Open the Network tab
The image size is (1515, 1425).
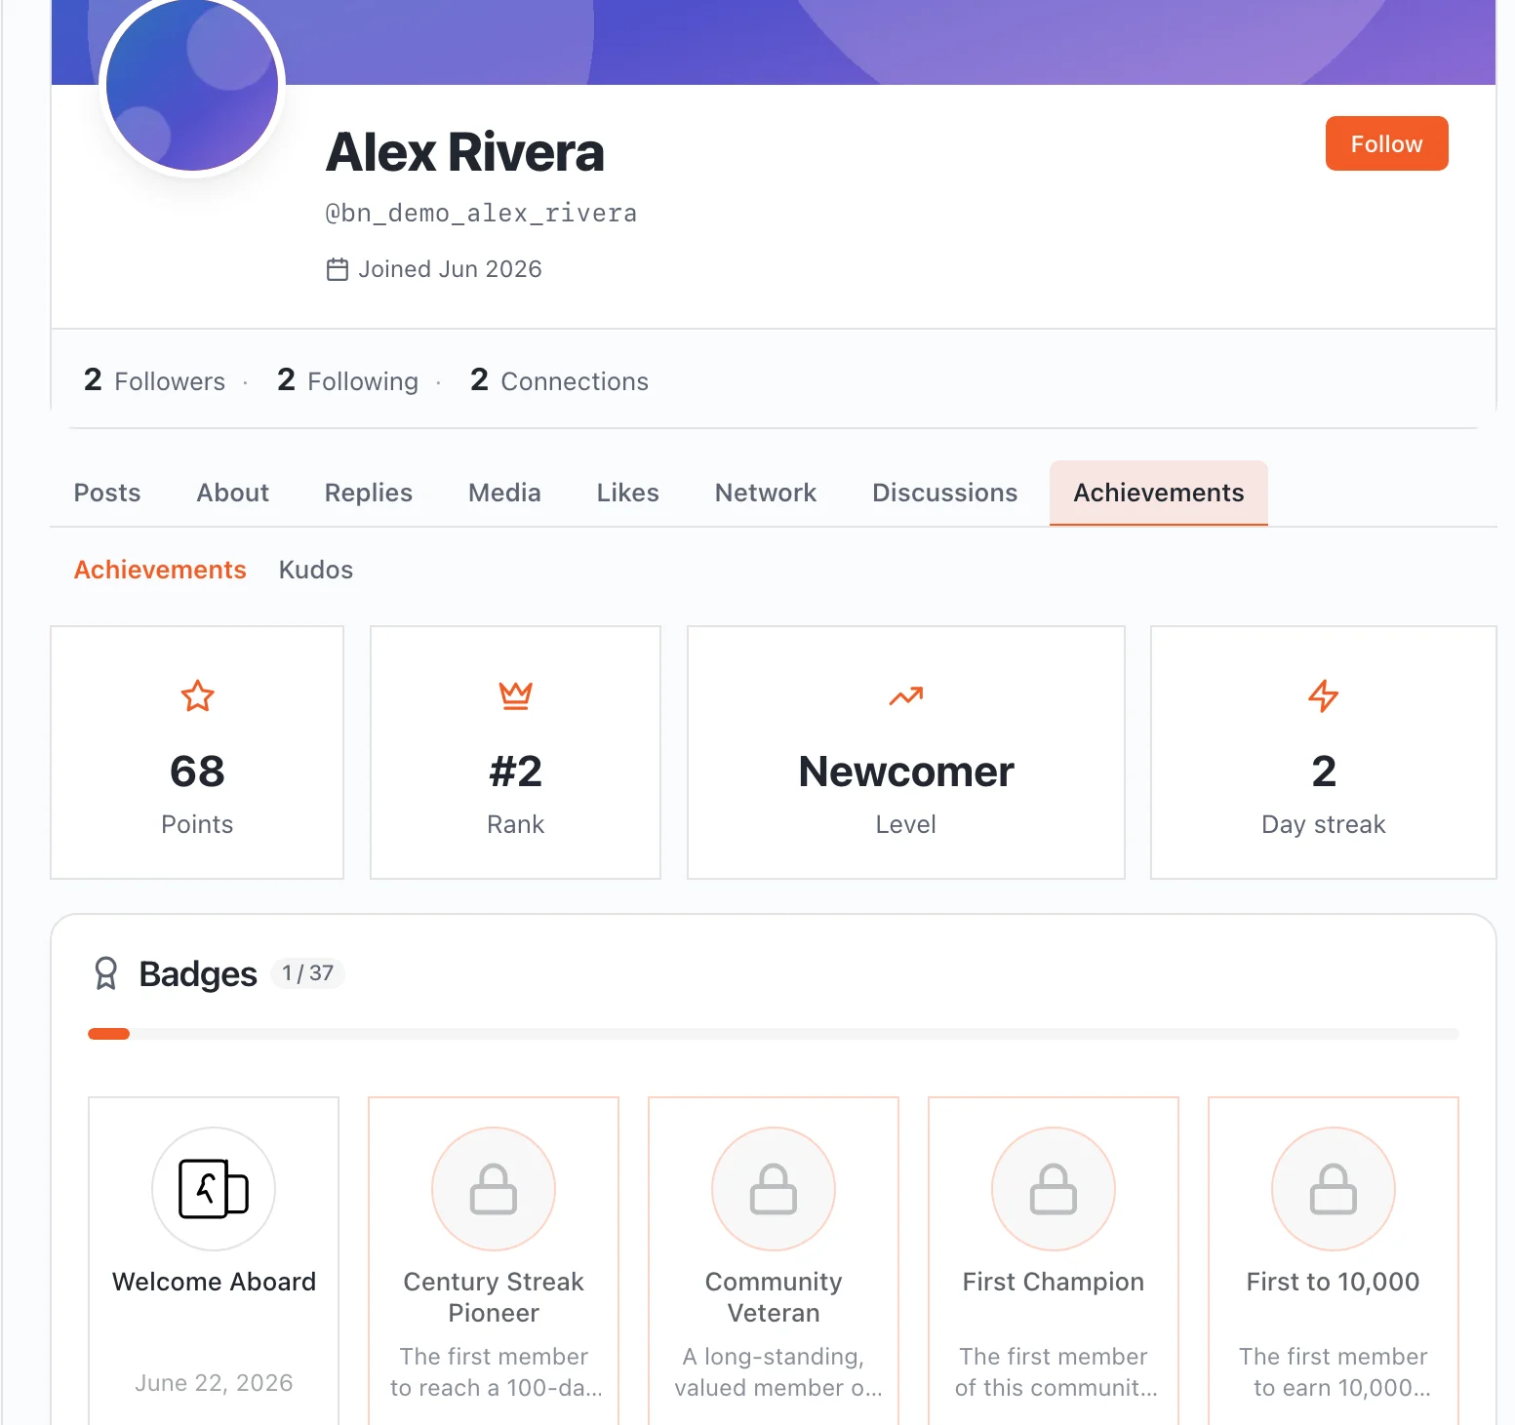tap(766, 493)
